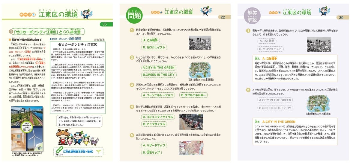Click 江東区の環境 title on page 35
Screen dimensions: 353x165
click(58, 15)
